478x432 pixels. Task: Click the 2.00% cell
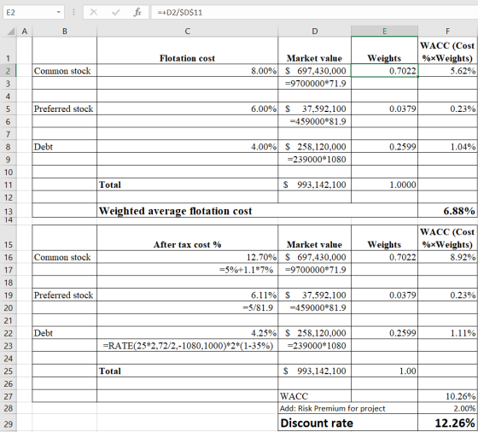[x=447, y=408]
